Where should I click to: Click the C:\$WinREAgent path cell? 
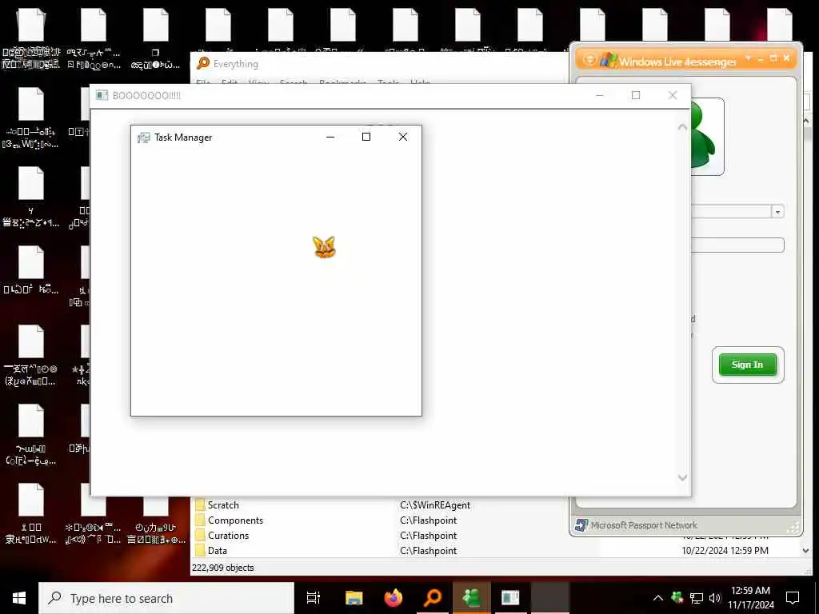pos(435,505)
